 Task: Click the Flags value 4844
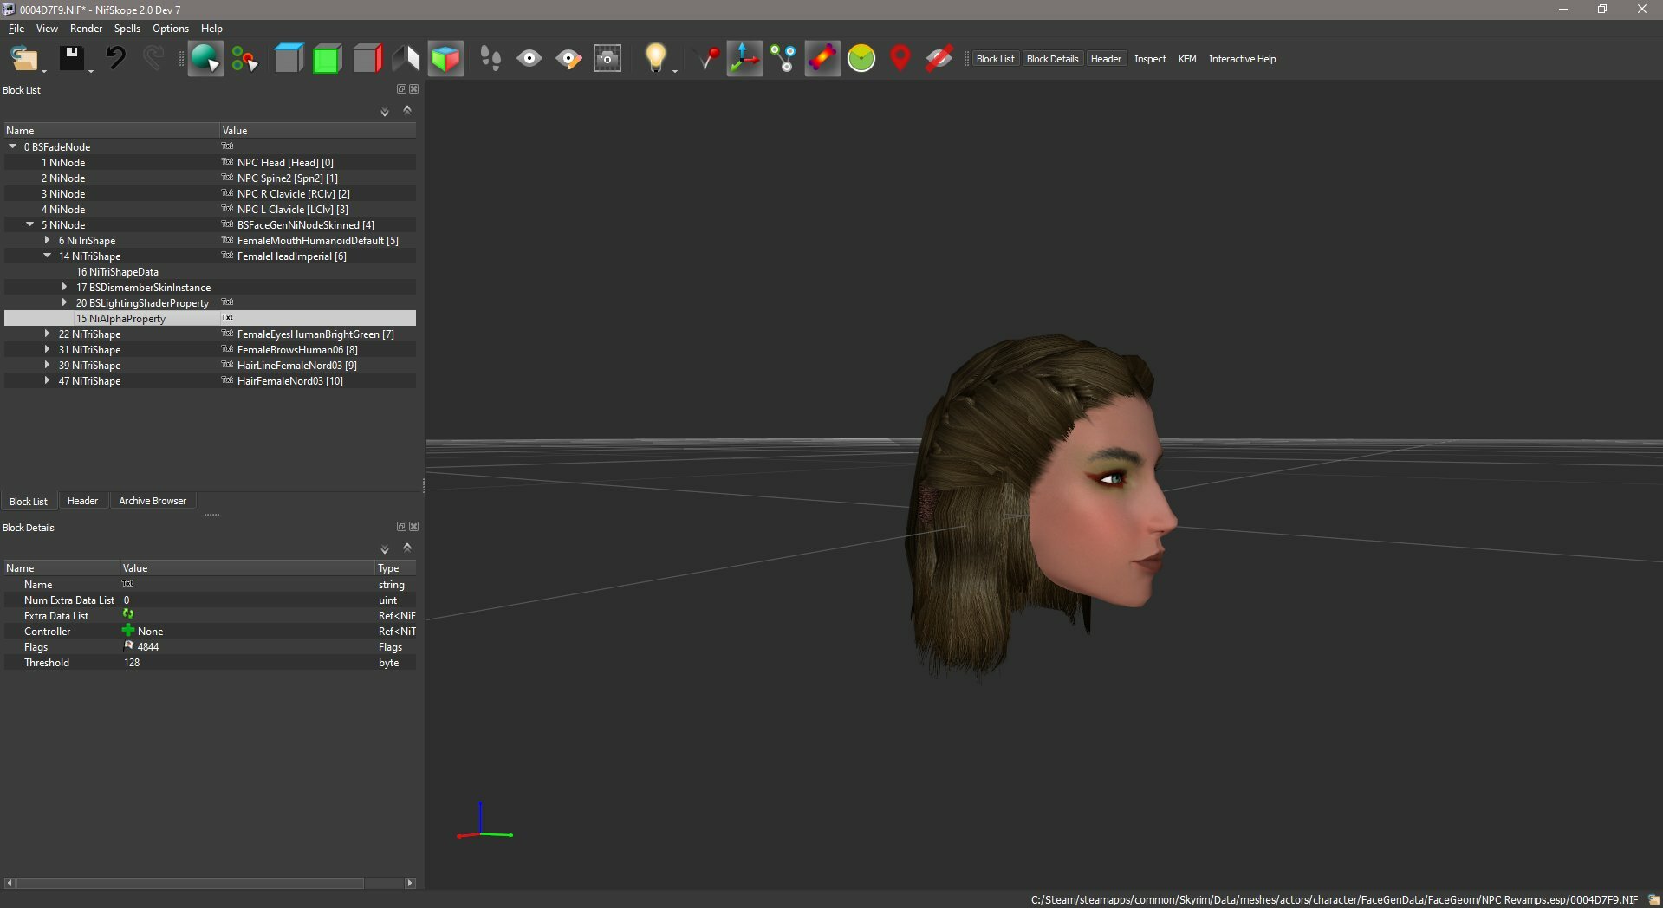click(x=147, y=647)
